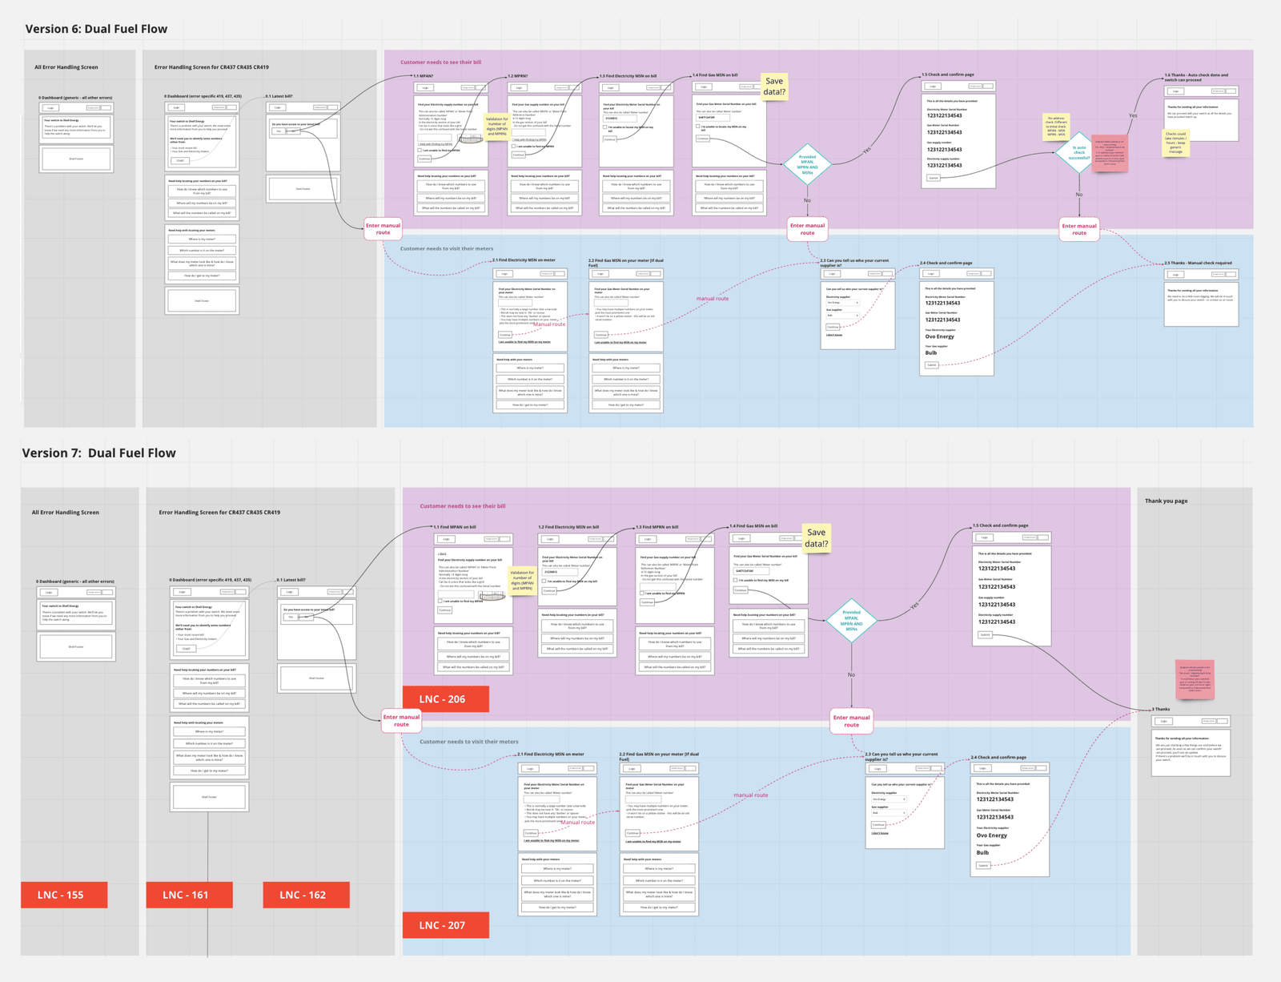Expand 'Where will my numbers be on my bill?' on Version 6 screen 1.1
Screen dimensions: 1281x982
(452, 198)
